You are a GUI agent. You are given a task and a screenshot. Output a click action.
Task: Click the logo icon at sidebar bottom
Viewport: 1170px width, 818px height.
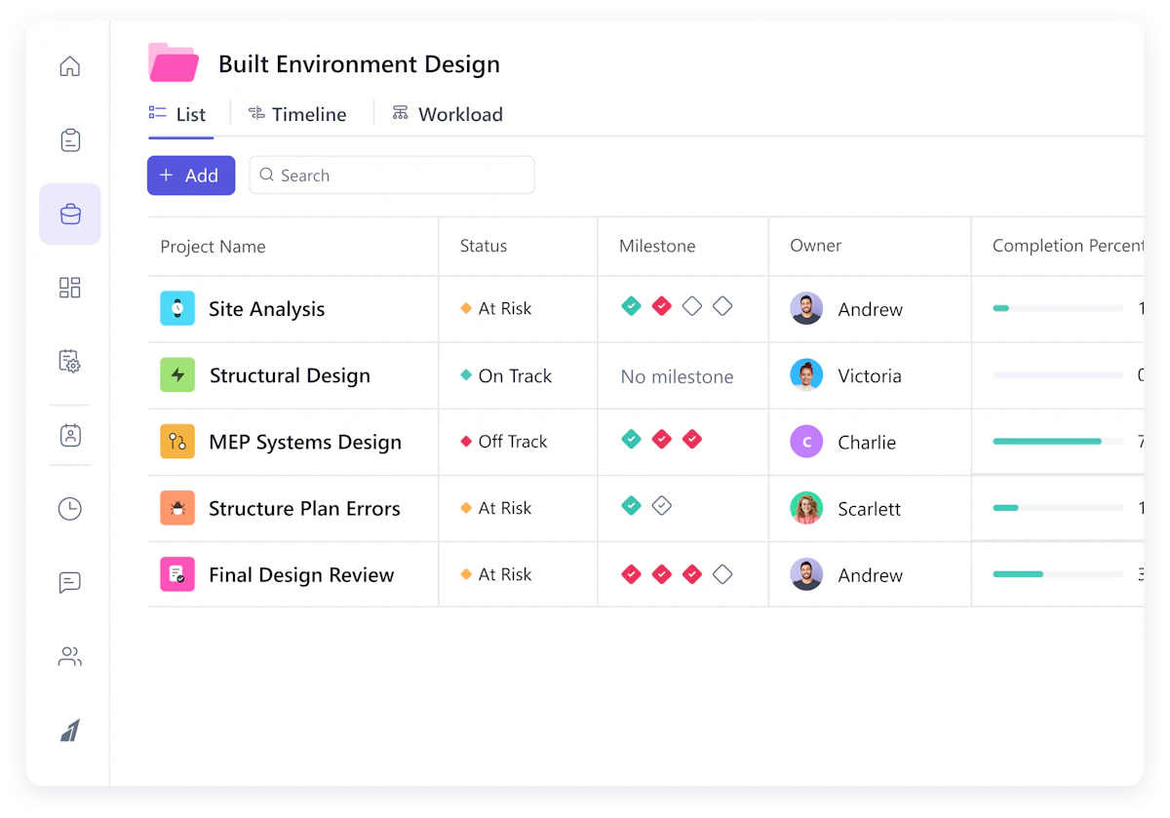point(70,730)
